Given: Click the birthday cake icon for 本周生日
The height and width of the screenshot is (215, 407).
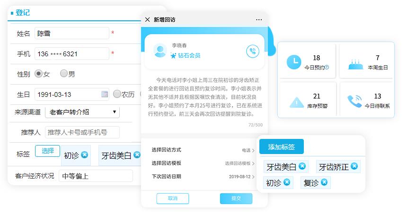Looking at the screenshot, I should (x=355, y=62).
